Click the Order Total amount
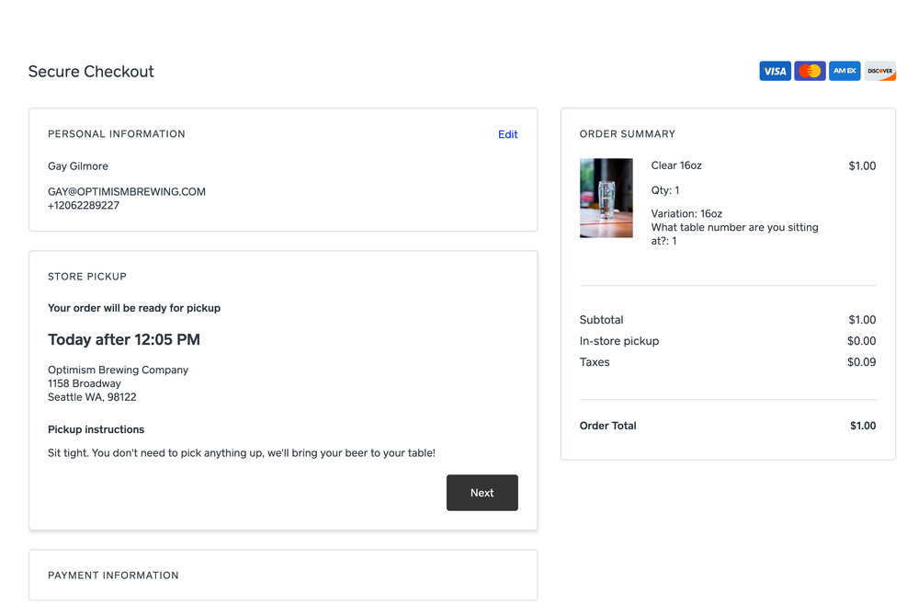The image size is (918, 615). pos(862,426)
